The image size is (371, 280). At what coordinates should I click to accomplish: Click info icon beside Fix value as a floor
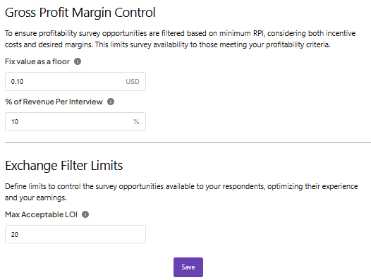[78, 61]
